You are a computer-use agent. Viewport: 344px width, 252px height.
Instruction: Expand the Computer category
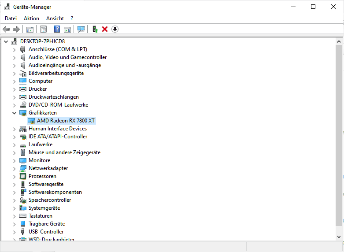pyautogui.click(x=14, y=82)
